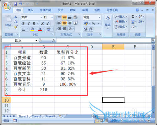Expand the font name dropdown 宋体
This screenshot has width=157, height=125.
[x=41, y=17]
